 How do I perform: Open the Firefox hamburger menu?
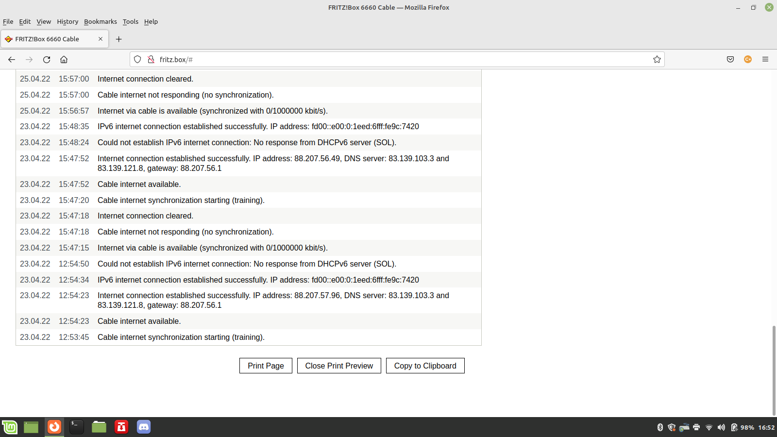tap(765, 59)
